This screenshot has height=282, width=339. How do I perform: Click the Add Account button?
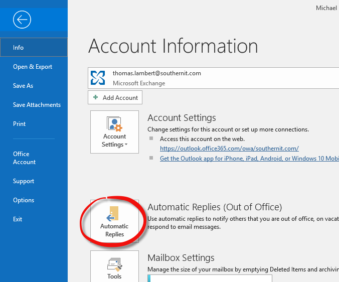(115, 97)
